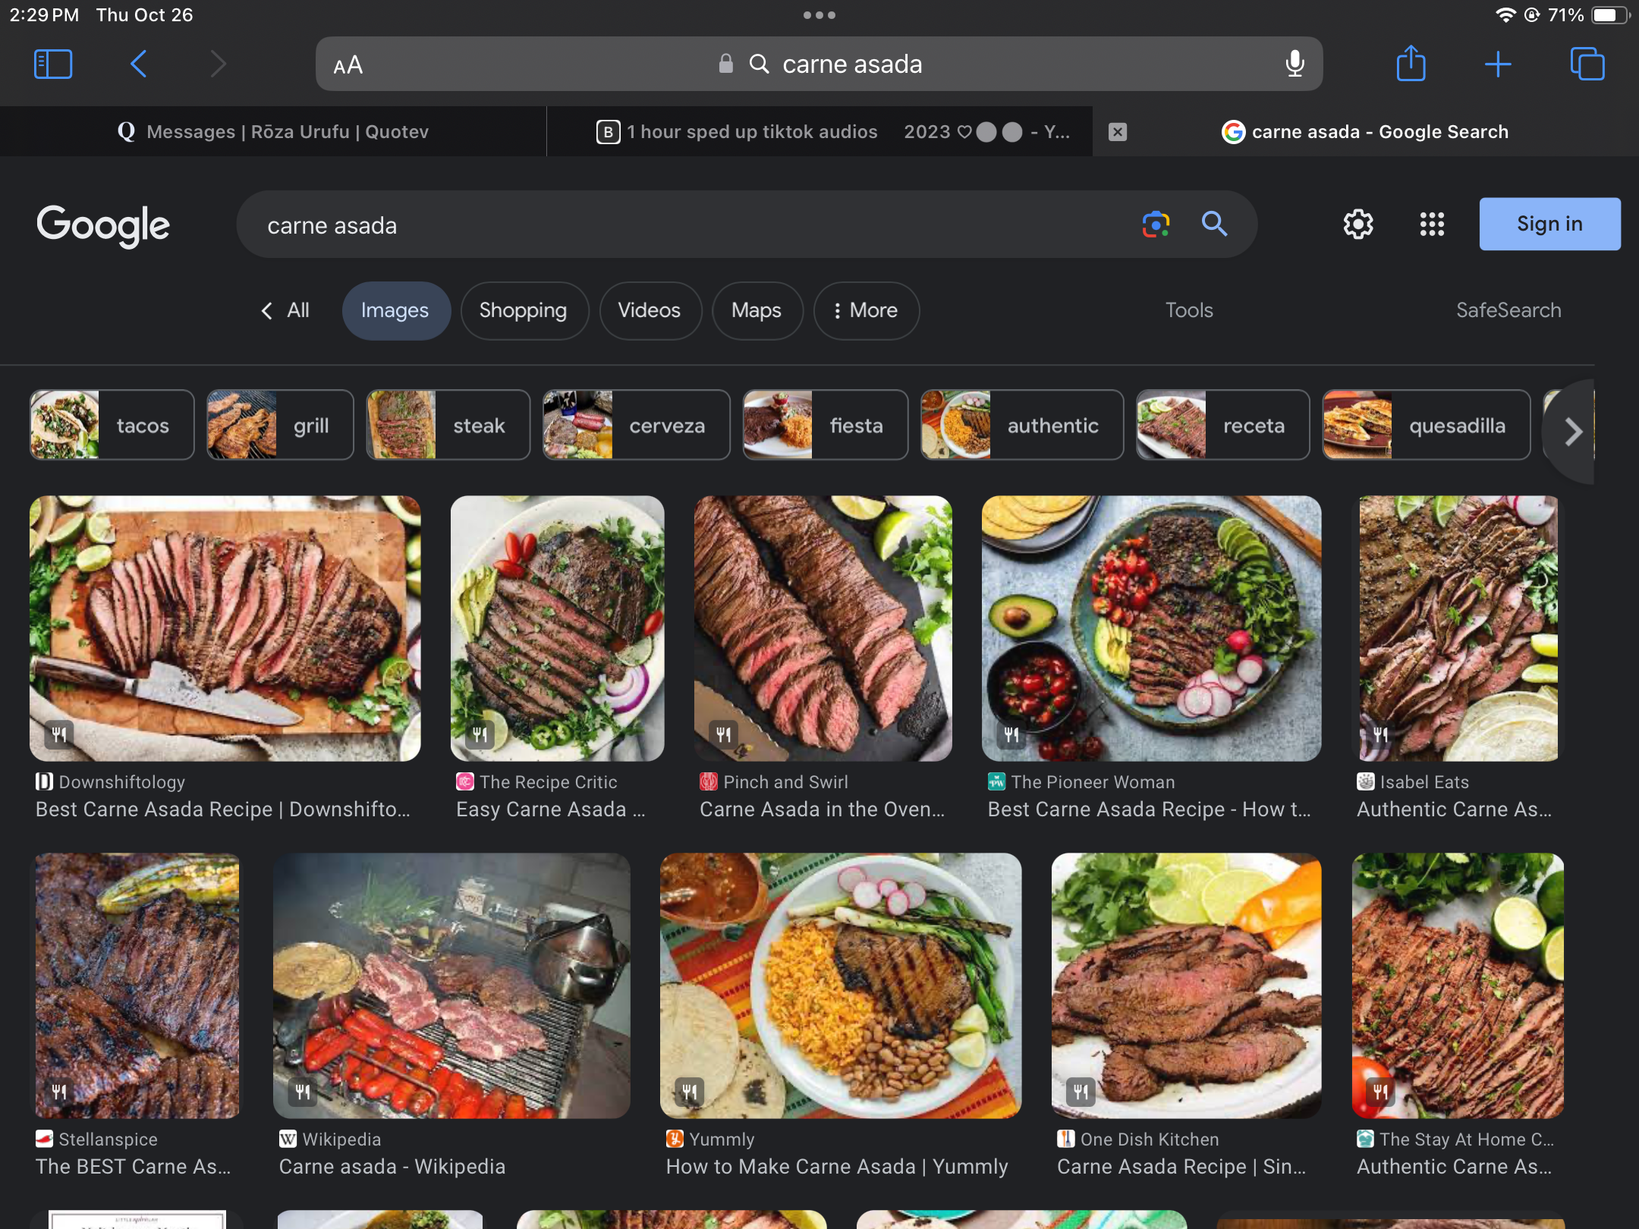Open the Tools options
Image resolution: width=1639 pixels, height=1229 pixels.
coord(1188,310)
